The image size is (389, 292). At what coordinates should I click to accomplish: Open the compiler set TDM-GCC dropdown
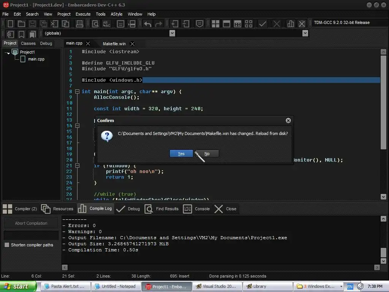coord(349,22)
